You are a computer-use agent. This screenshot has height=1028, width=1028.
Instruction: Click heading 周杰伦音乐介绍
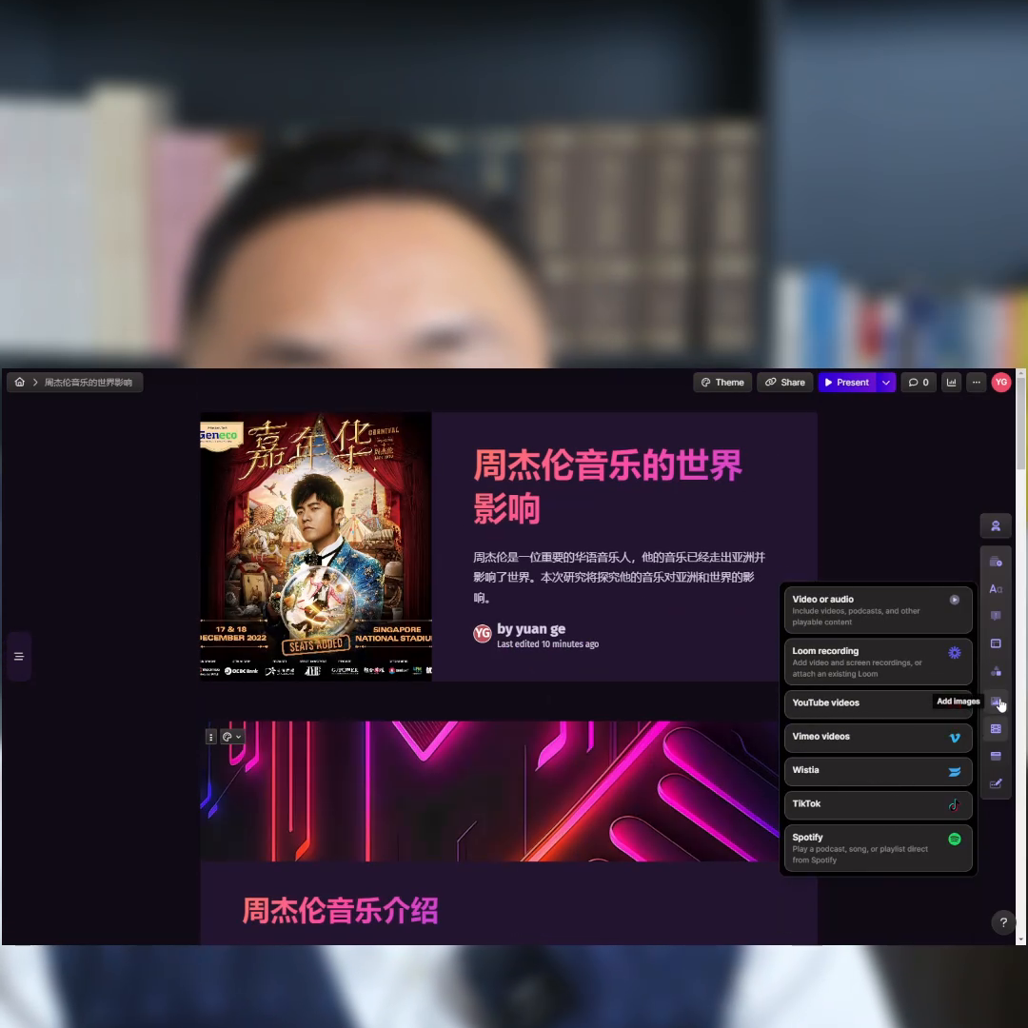[340, 911]
